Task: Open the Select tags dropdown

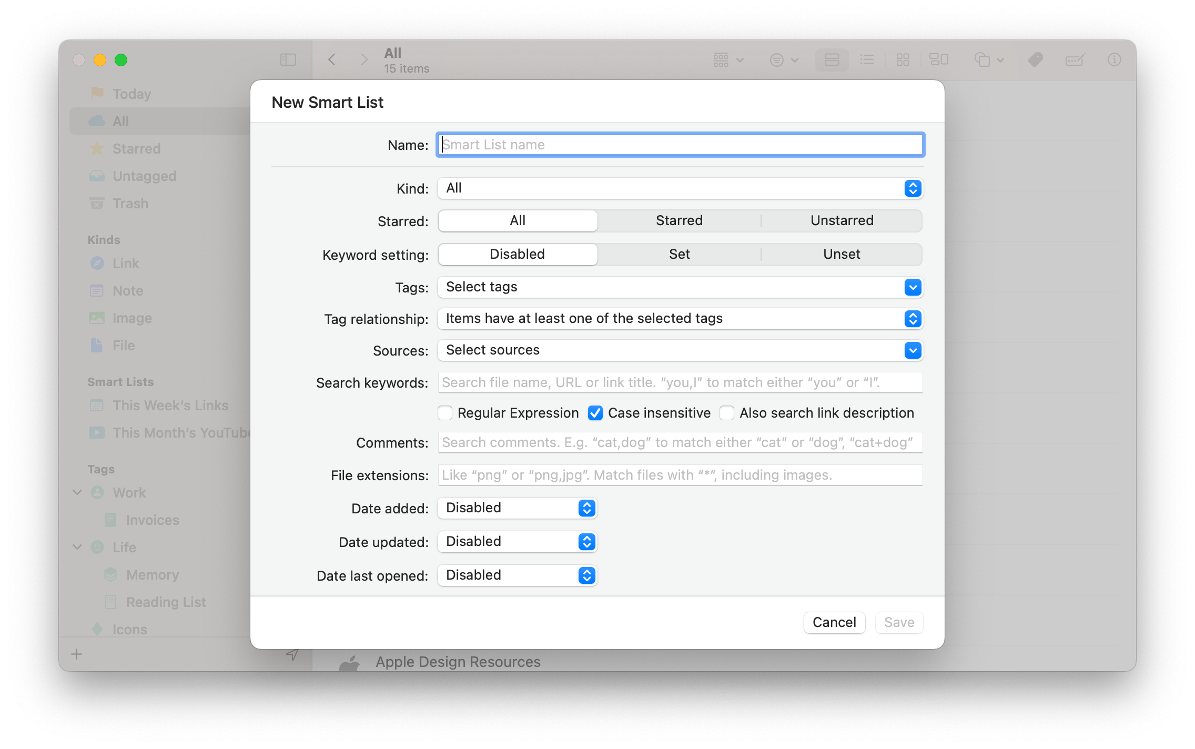Action: coord(680,287)
